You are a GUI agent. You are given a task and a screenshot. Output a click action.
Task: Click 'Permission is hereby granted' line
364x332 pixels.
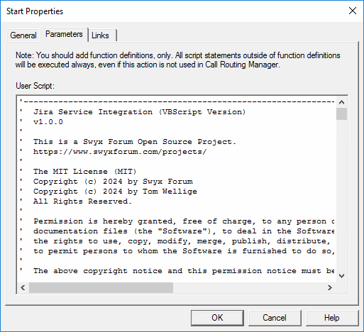(x=184, y=221)
